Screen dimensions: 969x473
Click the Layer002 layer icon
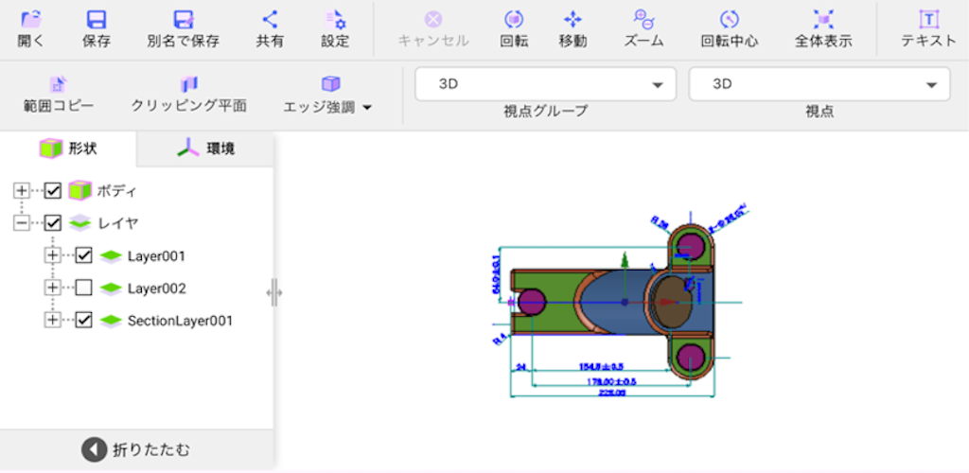click(x=111, y=288)
